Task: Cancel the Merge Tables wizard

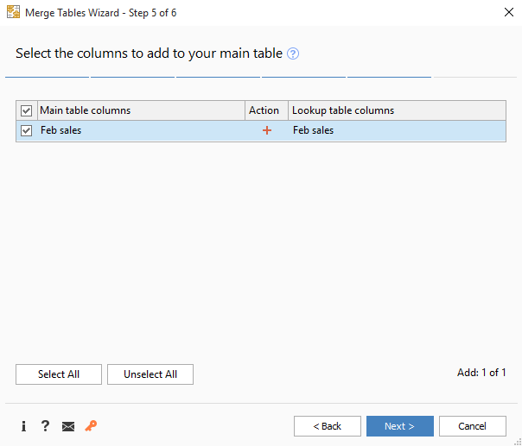Action: [473, 426]
